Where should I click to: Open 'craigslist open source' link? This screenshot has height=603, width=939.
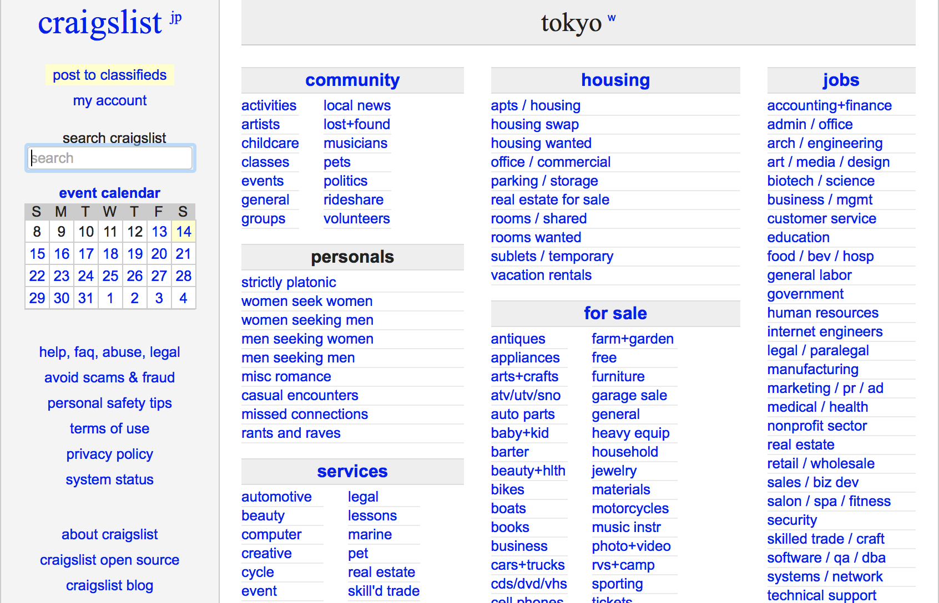click(x=110, y=560)
